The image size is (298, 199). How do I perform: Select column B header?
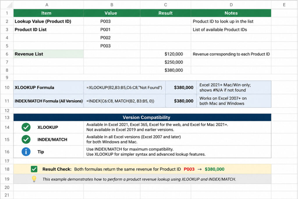point(112,5)
